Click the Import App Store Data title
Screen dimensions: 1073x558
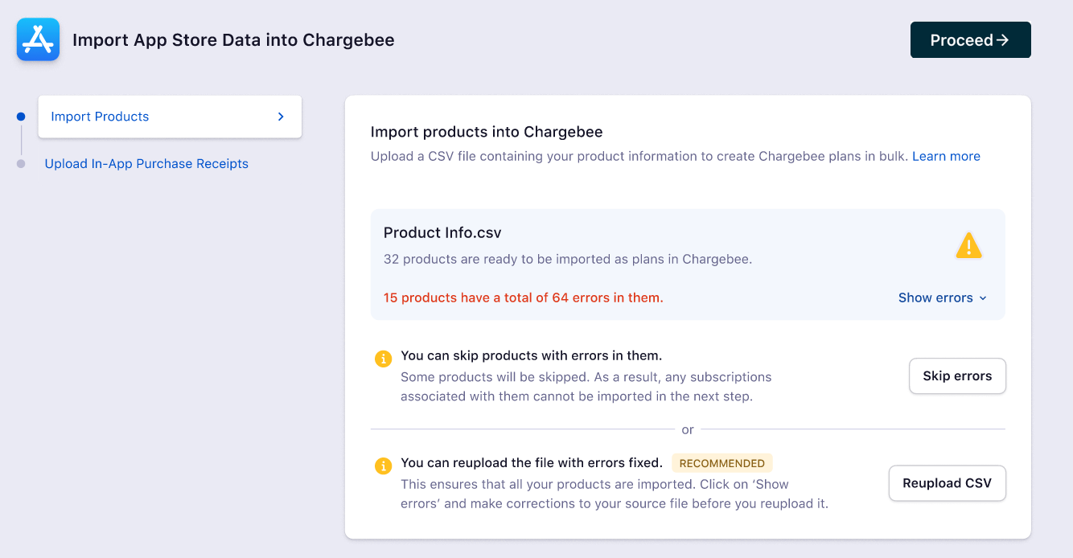(233, 40)
